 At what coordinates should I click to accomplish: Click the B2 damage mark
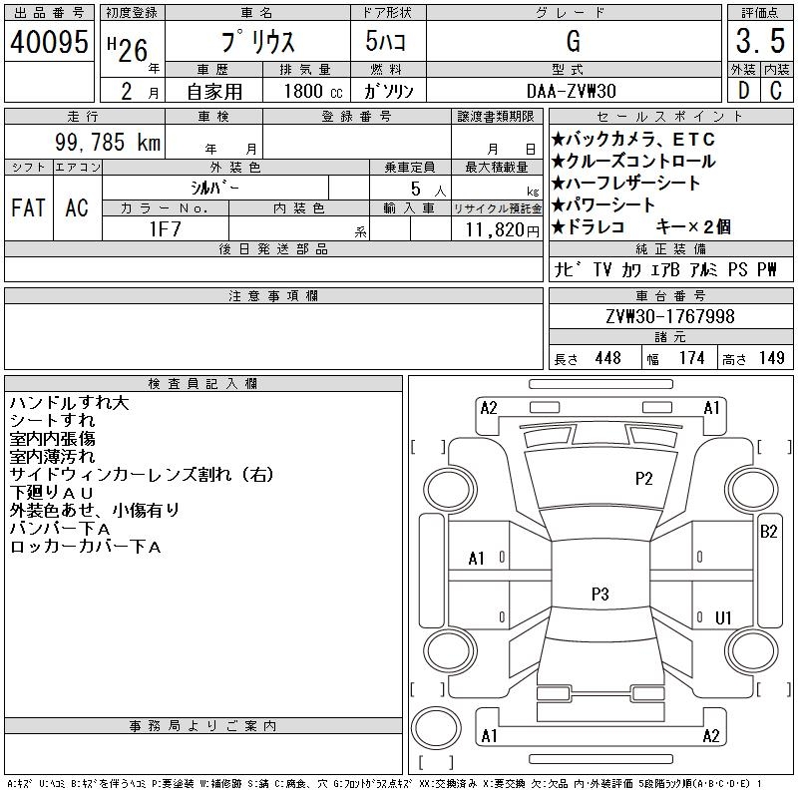[x=768, y=532]
